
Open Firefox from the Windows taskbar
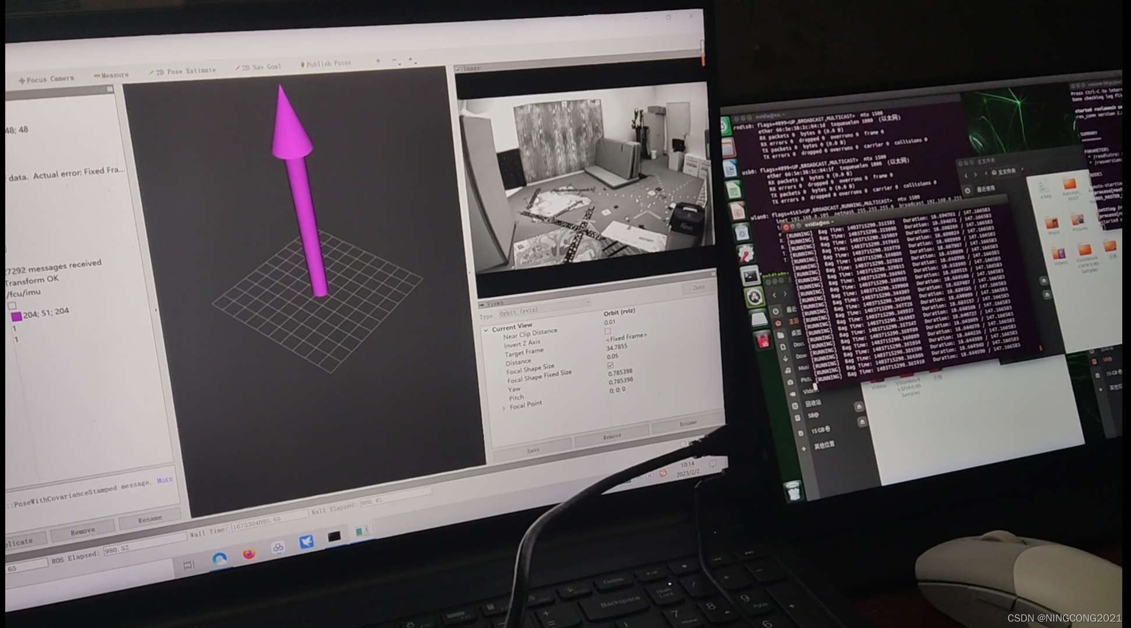coord(249,553)
